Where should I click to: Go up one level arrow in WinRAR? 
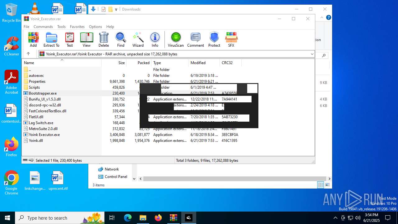tap(28, 54)
